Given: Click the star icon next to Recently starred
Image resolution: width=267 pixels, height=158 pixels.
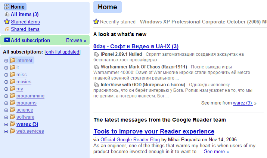Looking at the screenshot, I should click(96, 22).
